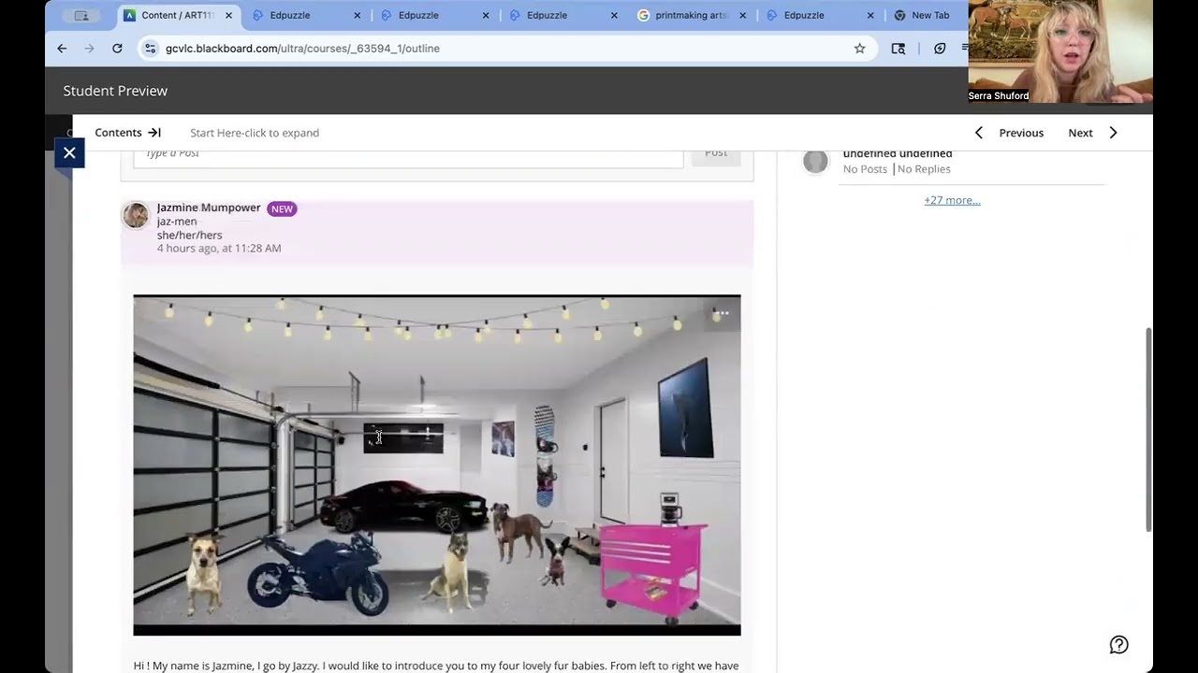1198x673 pixels.
Task: Click the 'jaz-men' pronunciation text
Action: (177, 222)
